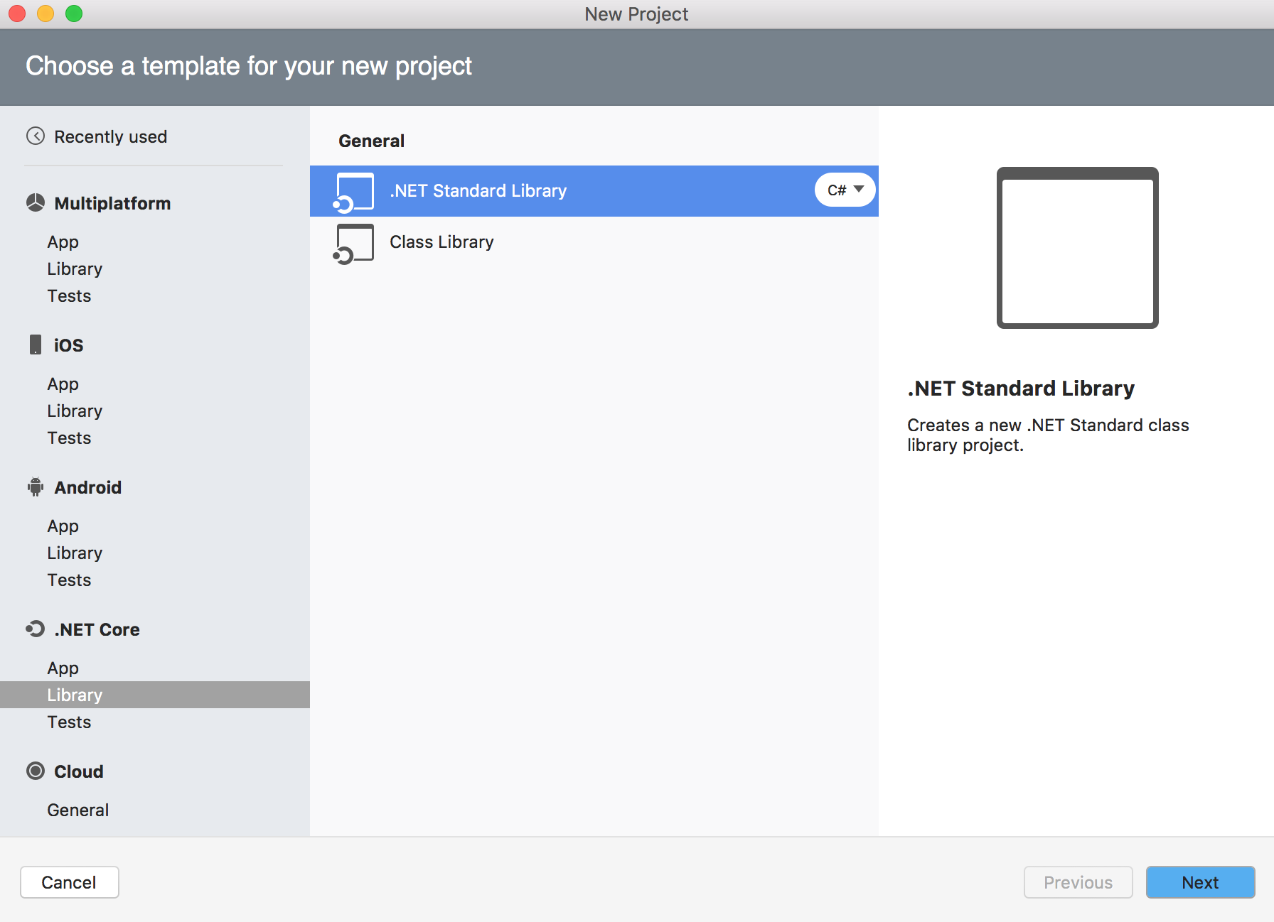The image size is (1274, 922).
Task: Click the Android robot icon
Action: (36, 487)
